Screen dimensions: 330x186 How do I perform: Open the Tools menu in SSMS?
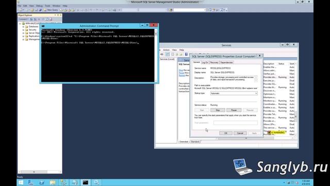click(x=47, y=6)
